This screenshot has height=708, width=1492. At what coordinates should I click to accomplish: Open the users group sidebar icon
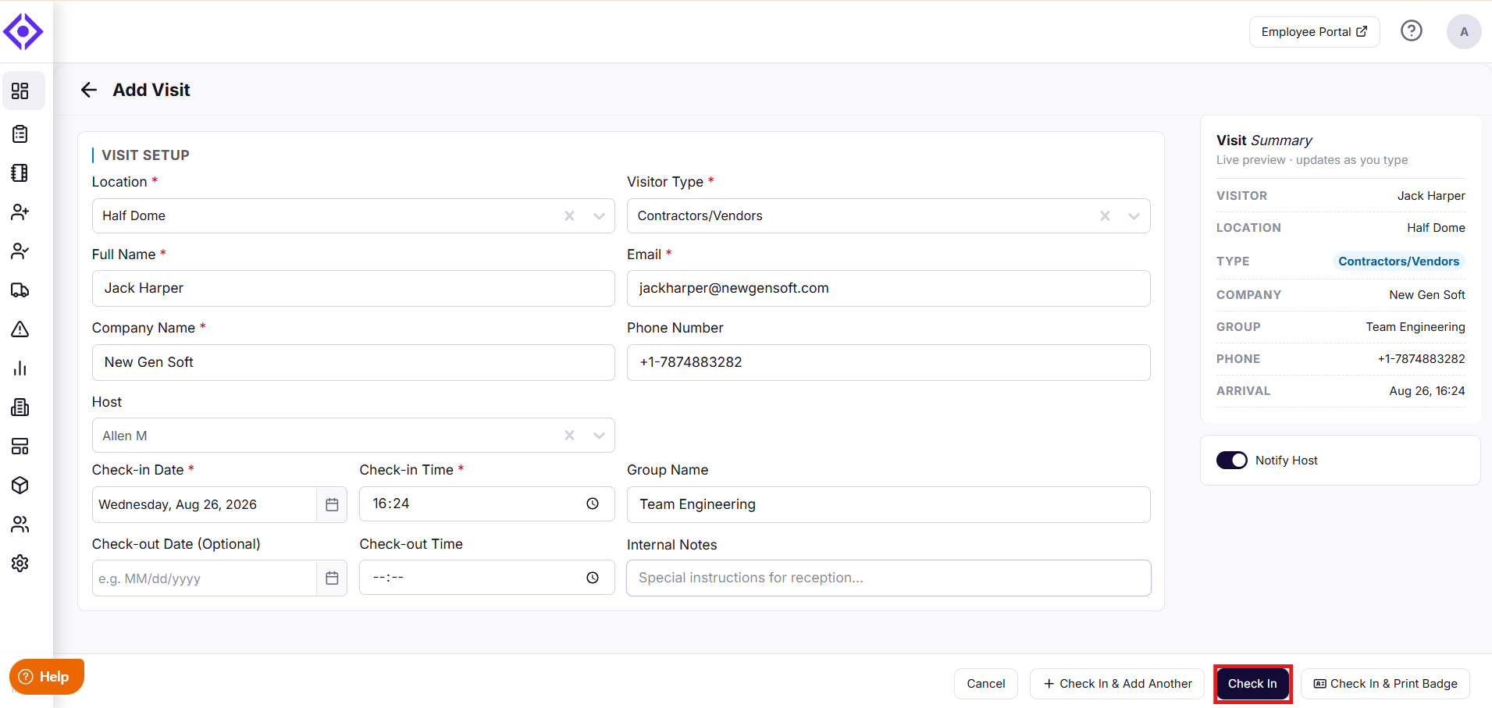click(x=20, y=525)
